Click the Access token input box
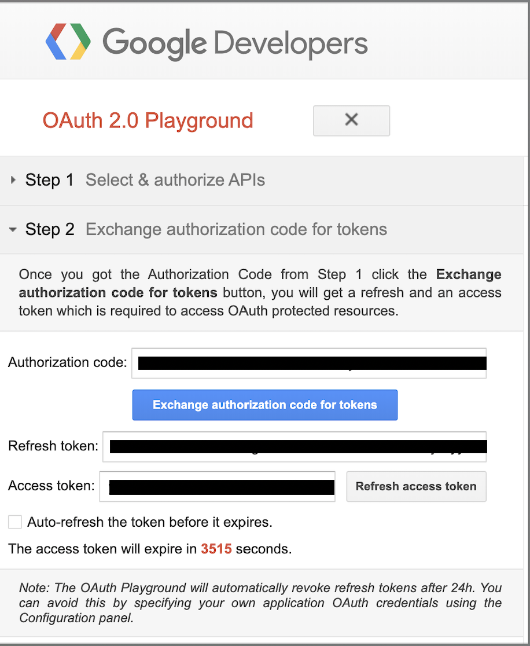 coord(217,487)
